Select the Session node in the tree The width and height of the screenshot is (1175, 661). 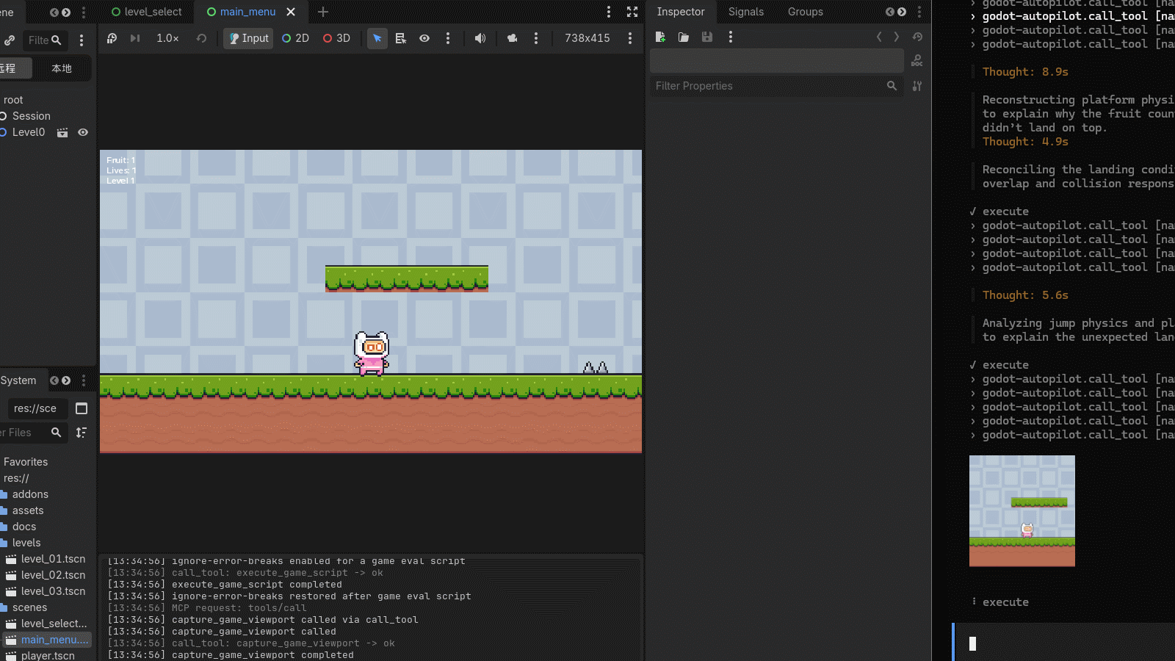(x=32, y=116)
